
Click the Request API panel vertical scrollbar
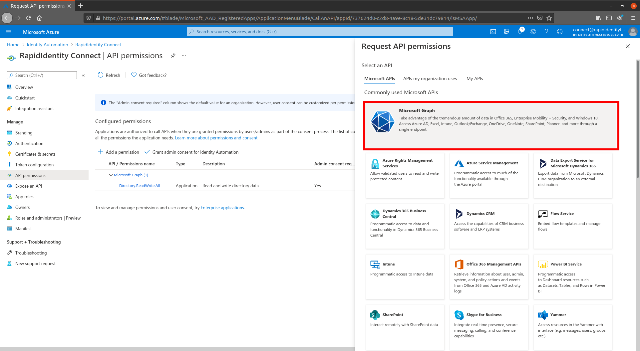pos(637,119)
